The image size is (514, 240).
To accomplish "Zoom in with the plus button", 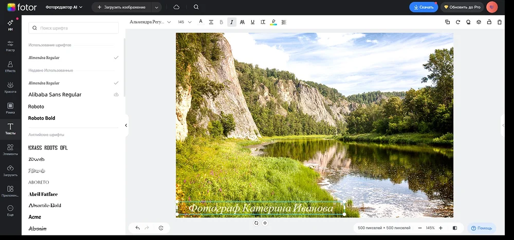I will click(440, 228).
